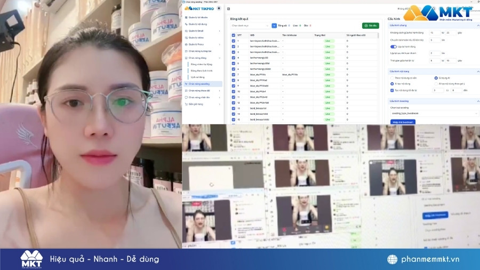Screen dimensions: 480x270
Task: Uncheck the checkbox for row 1
Action: point(234,41)
